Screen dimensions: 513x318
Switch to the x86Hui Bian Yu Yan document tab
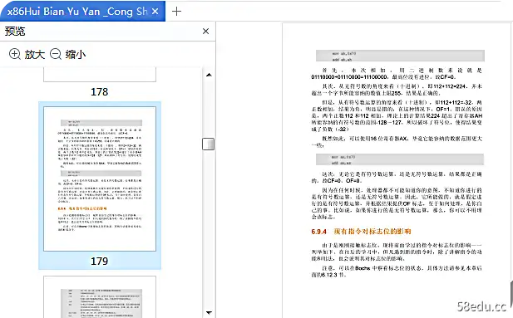click(82, 12)
